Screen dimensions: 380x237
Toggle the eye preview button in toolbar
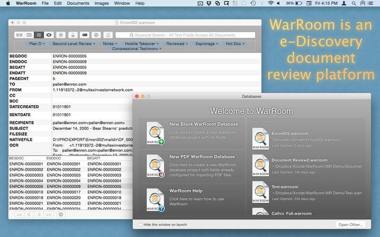pos(49,35)
